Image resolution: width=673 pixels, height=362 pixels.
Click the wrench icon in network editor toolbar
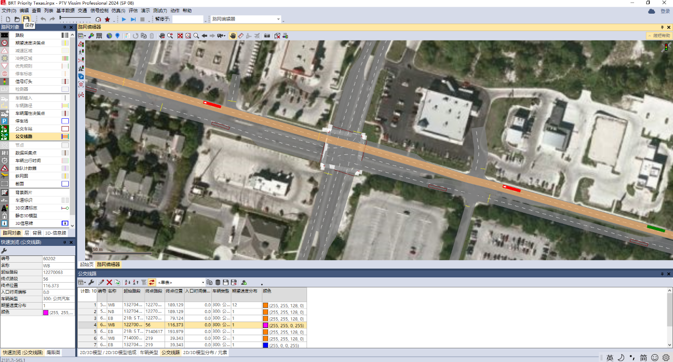click(91, 36)
